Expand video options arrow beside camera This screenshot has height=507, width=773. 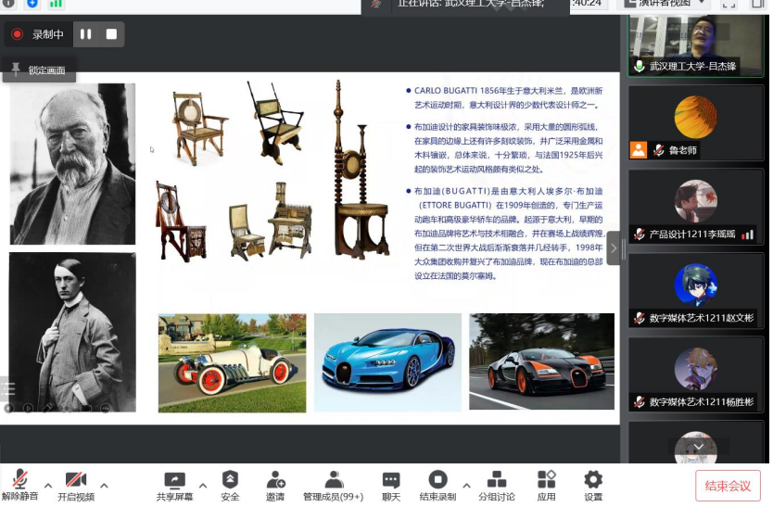tap(104, 486)
